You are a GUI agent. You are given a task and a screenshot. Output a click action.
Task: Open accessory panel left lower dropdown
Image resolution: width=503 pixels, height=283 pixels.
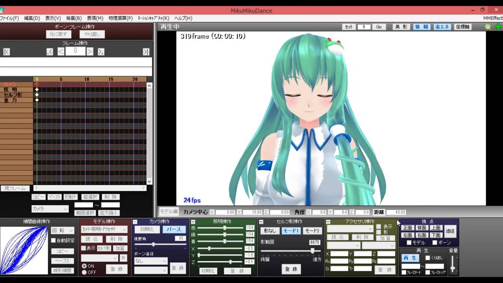pos(343,245)
